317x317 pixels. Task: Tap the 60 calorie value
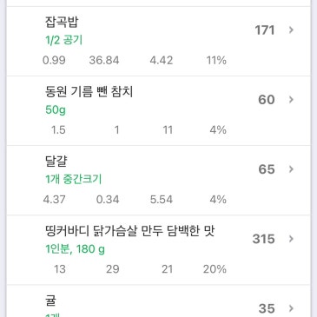click(267, 100)
